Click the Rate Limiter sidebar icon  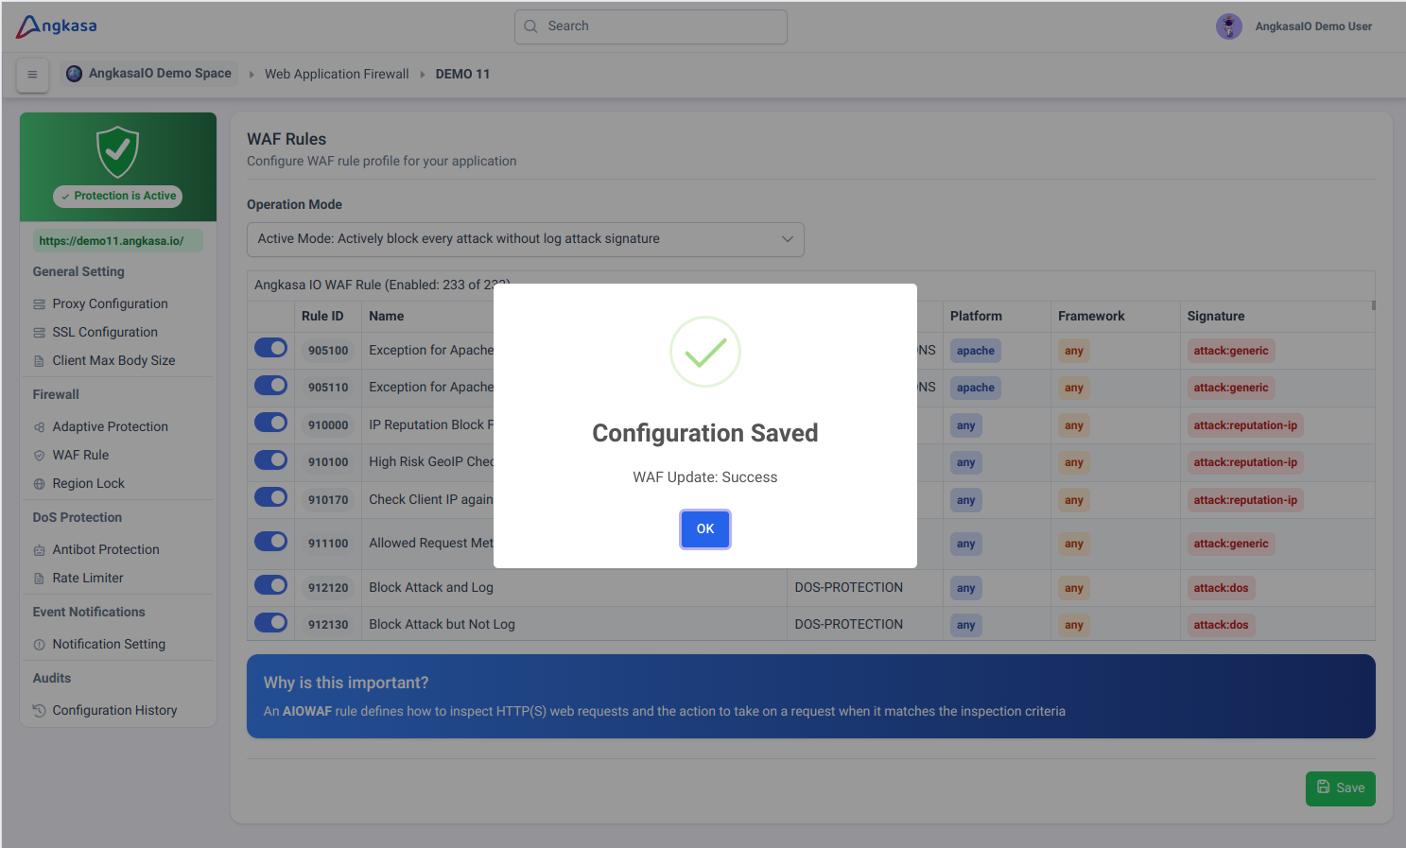click(x=39, y=579)
